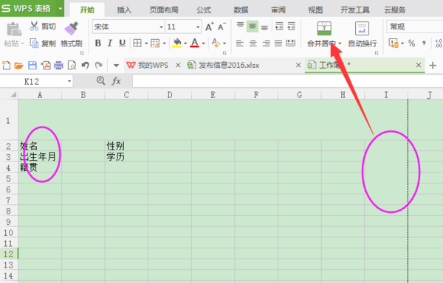The width and height of the screenshot is (443, 283).
Task: Click the redo arrow
Action: tap(99, 66)
